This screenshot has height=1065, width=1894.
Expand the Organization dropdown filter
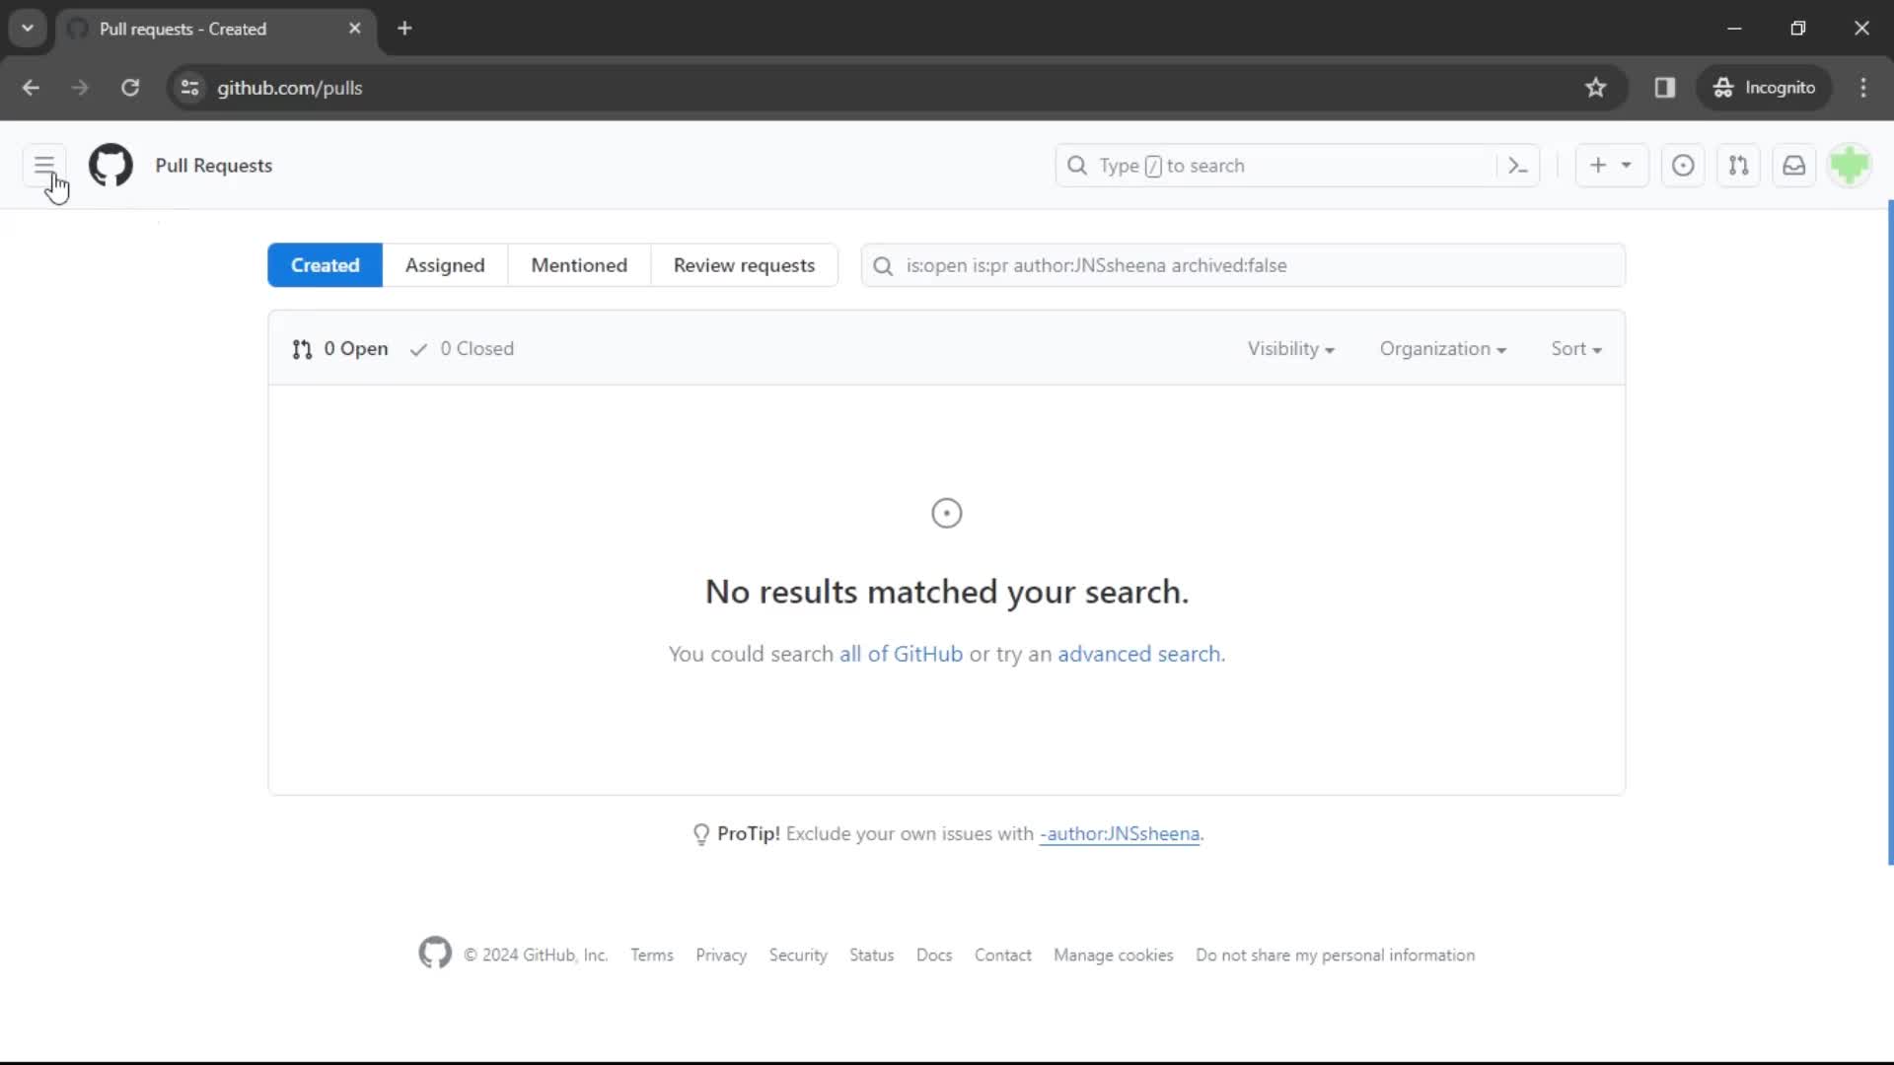(x=1441, y=347)
